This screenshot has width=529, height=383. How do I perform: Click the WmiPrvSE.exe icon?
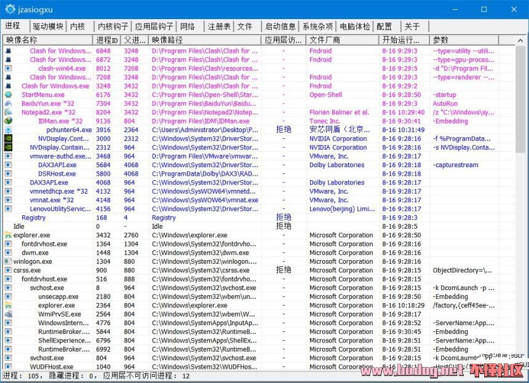8,314
